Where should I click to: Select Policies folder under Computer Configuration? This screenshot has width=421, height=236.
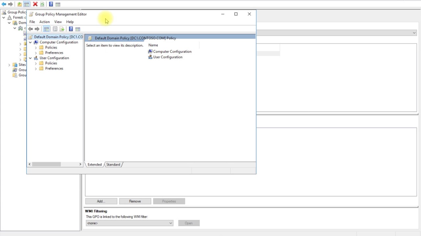pyautogui.click(x=51, y=48)
